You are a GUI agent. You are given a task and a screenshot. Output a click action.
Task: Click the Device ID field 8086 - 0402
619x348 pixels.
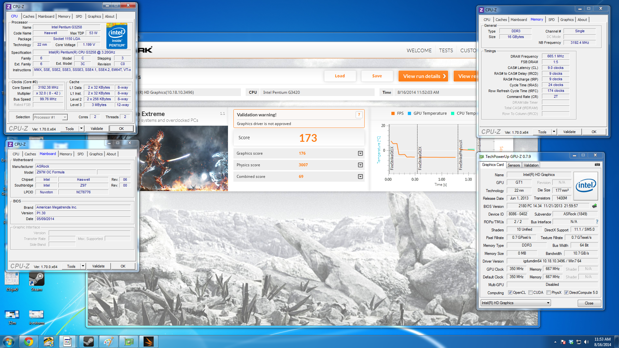click(x=518, y=214)
